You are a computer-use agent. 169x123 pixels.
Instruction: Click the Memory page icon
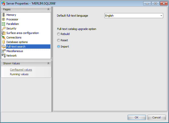click(x=4, y=15)
